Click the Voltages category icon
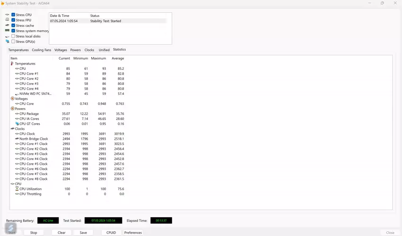The width and height of the screenshot is (402, 236). point(12,99)
